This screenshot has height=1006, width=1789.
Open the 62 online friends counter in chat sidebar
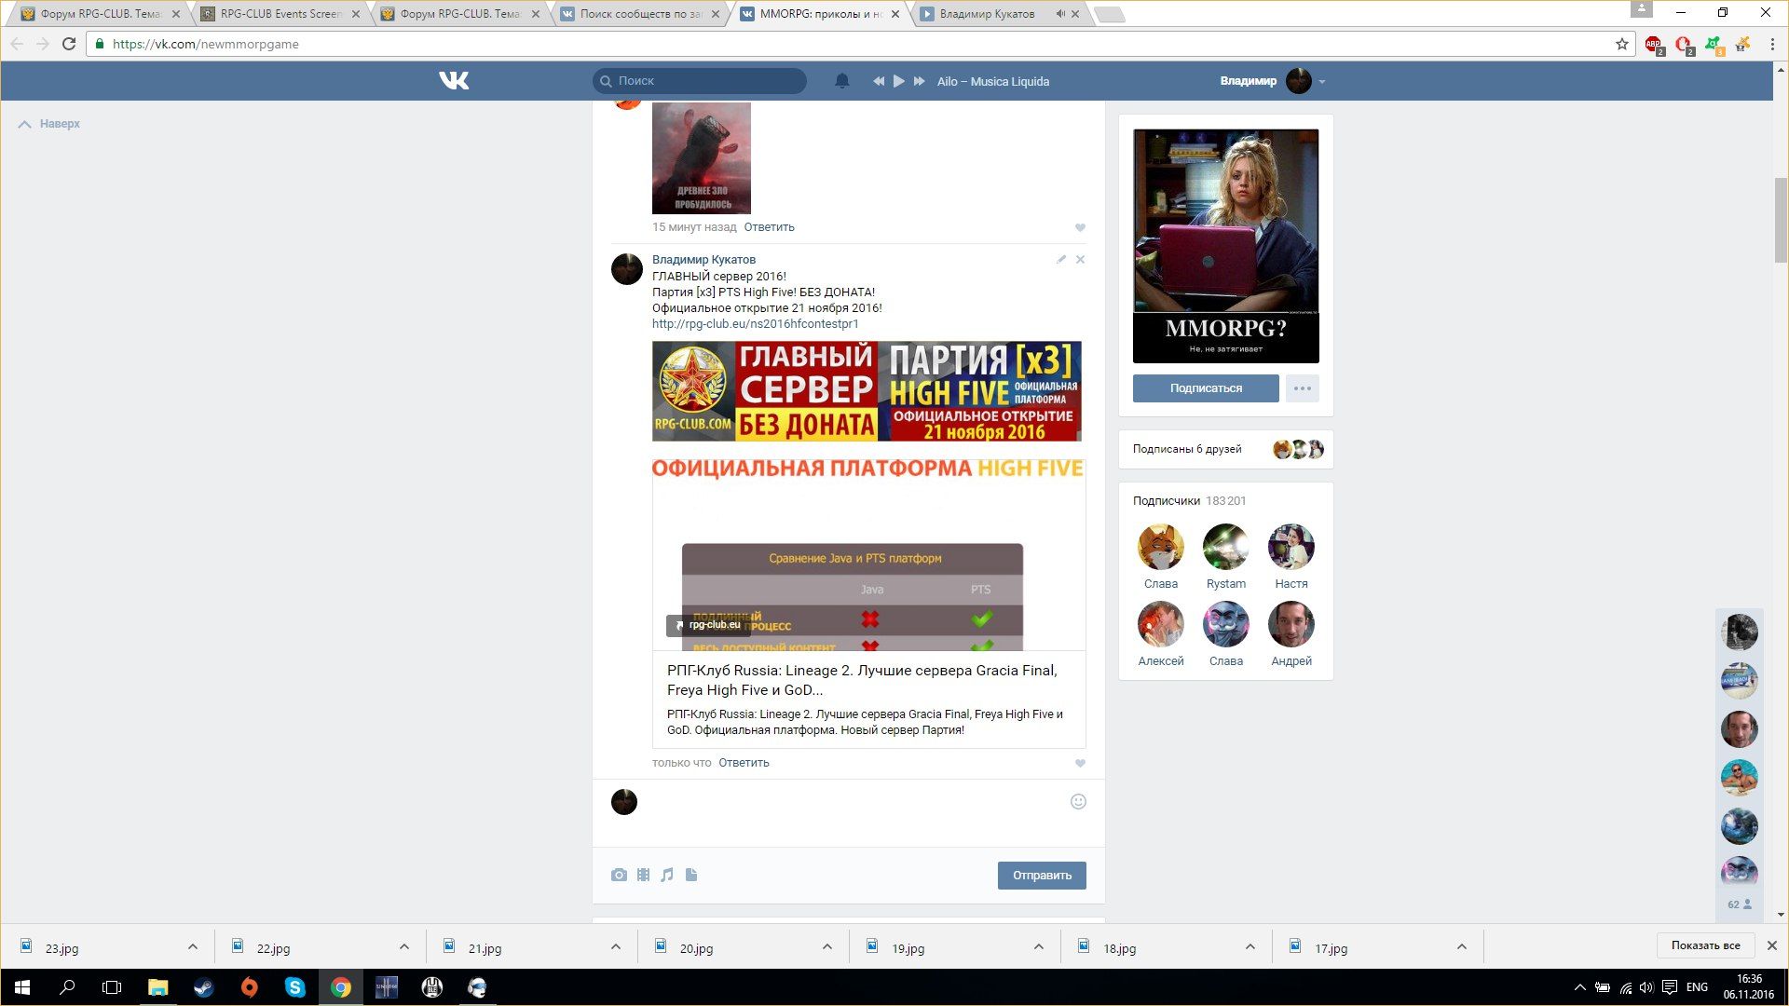(1739, 904)
